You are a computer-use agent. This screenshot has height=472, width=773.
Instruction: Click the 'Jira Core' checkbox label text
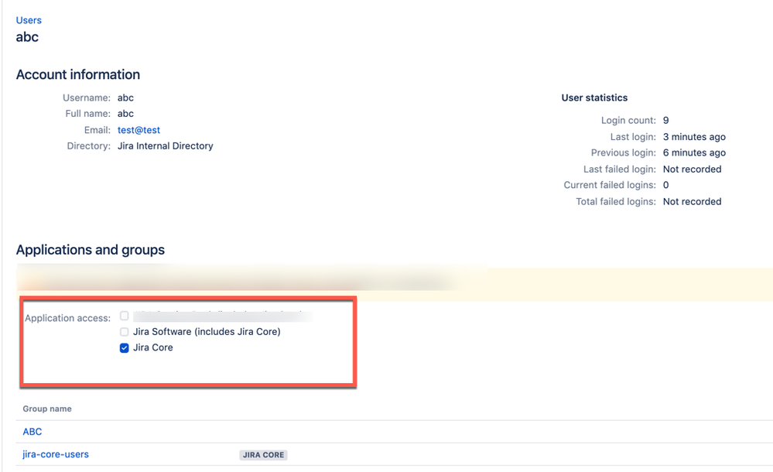coord(153,347)
